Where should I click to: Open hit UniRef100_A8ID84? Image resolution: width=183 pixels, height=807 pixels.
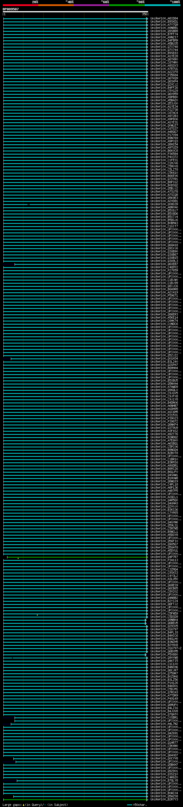tap(164, 19)
